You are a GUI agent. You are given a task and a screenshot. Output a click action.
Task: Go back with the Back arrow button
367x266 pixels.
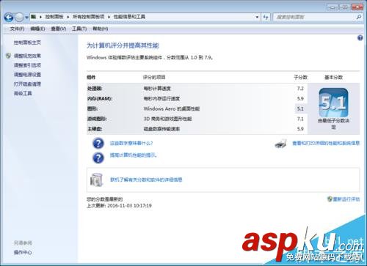[x=9, y=17]
